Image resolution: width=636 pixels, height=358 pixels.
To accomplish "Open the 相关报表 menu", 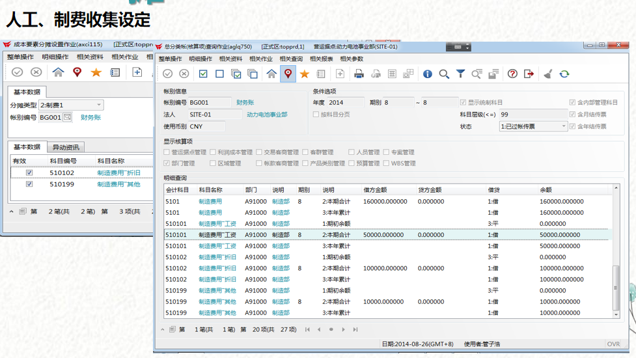I will (x=322, y=59).
